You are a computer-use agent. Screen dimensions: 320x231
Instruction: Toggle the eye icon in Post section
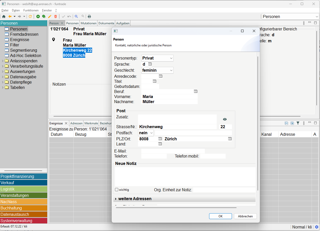coord(225,119)
